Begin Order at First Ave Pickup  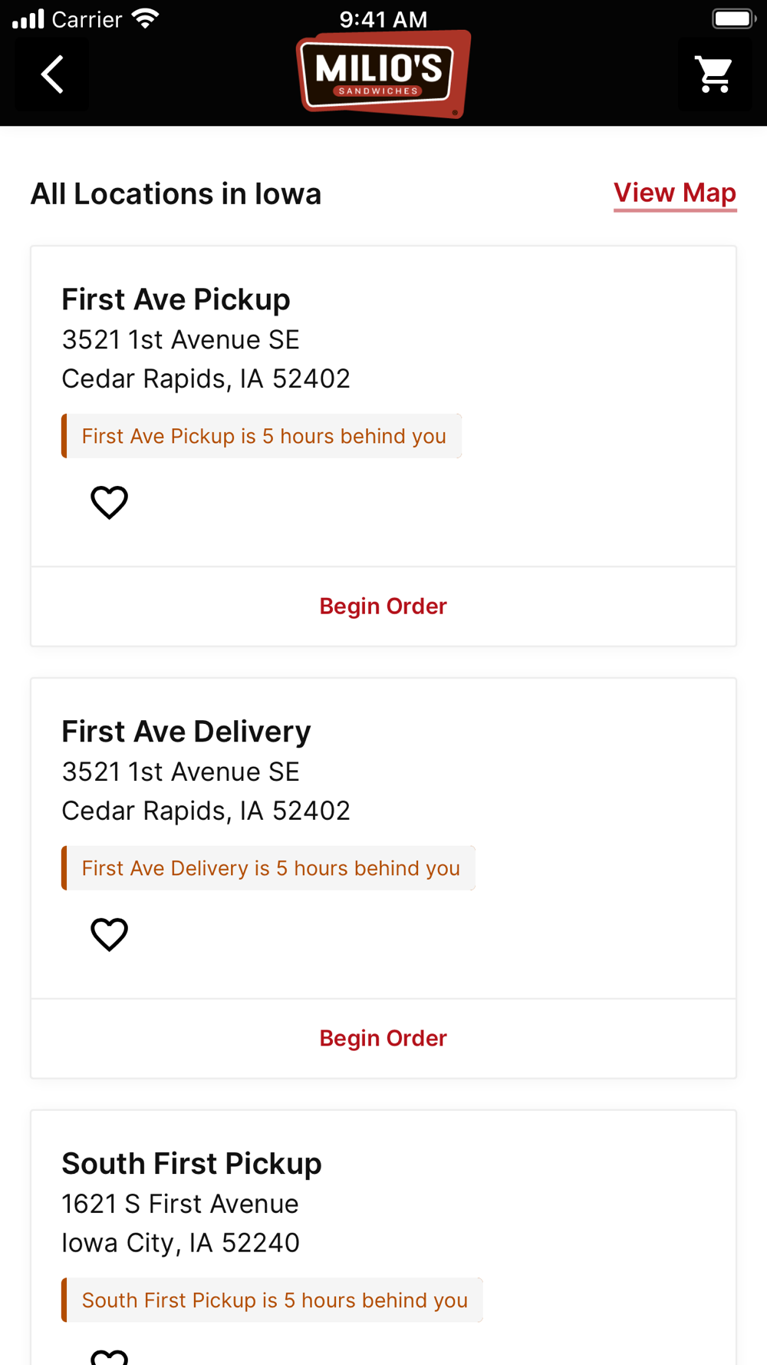pyautogui.click(x=383, y=606)
